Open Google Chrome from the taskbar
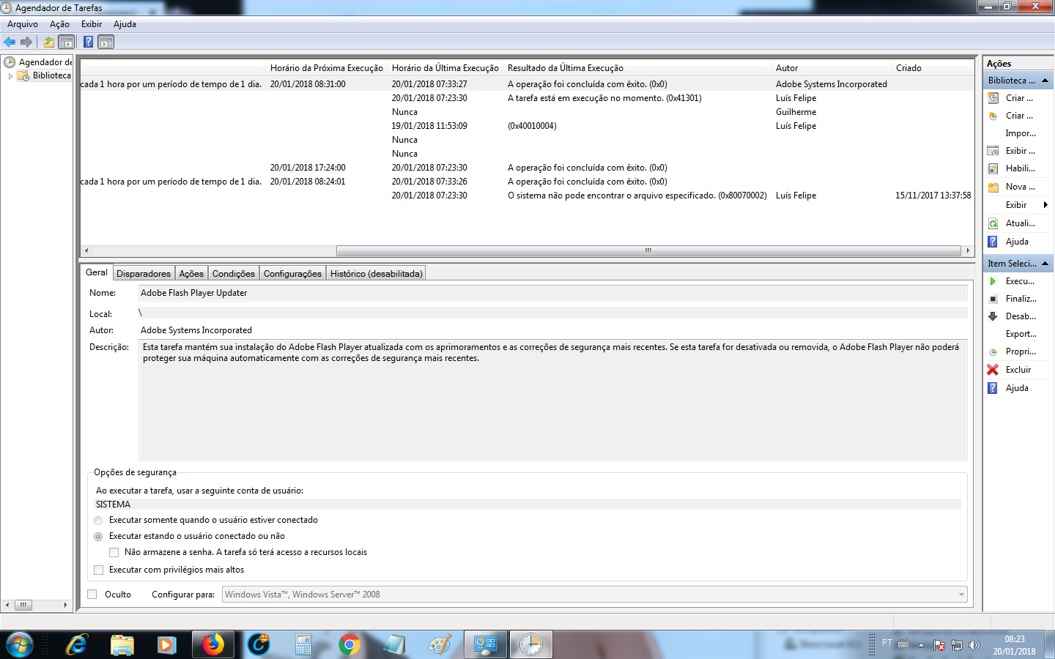The image size is (1055, 659). pos(349,644)
